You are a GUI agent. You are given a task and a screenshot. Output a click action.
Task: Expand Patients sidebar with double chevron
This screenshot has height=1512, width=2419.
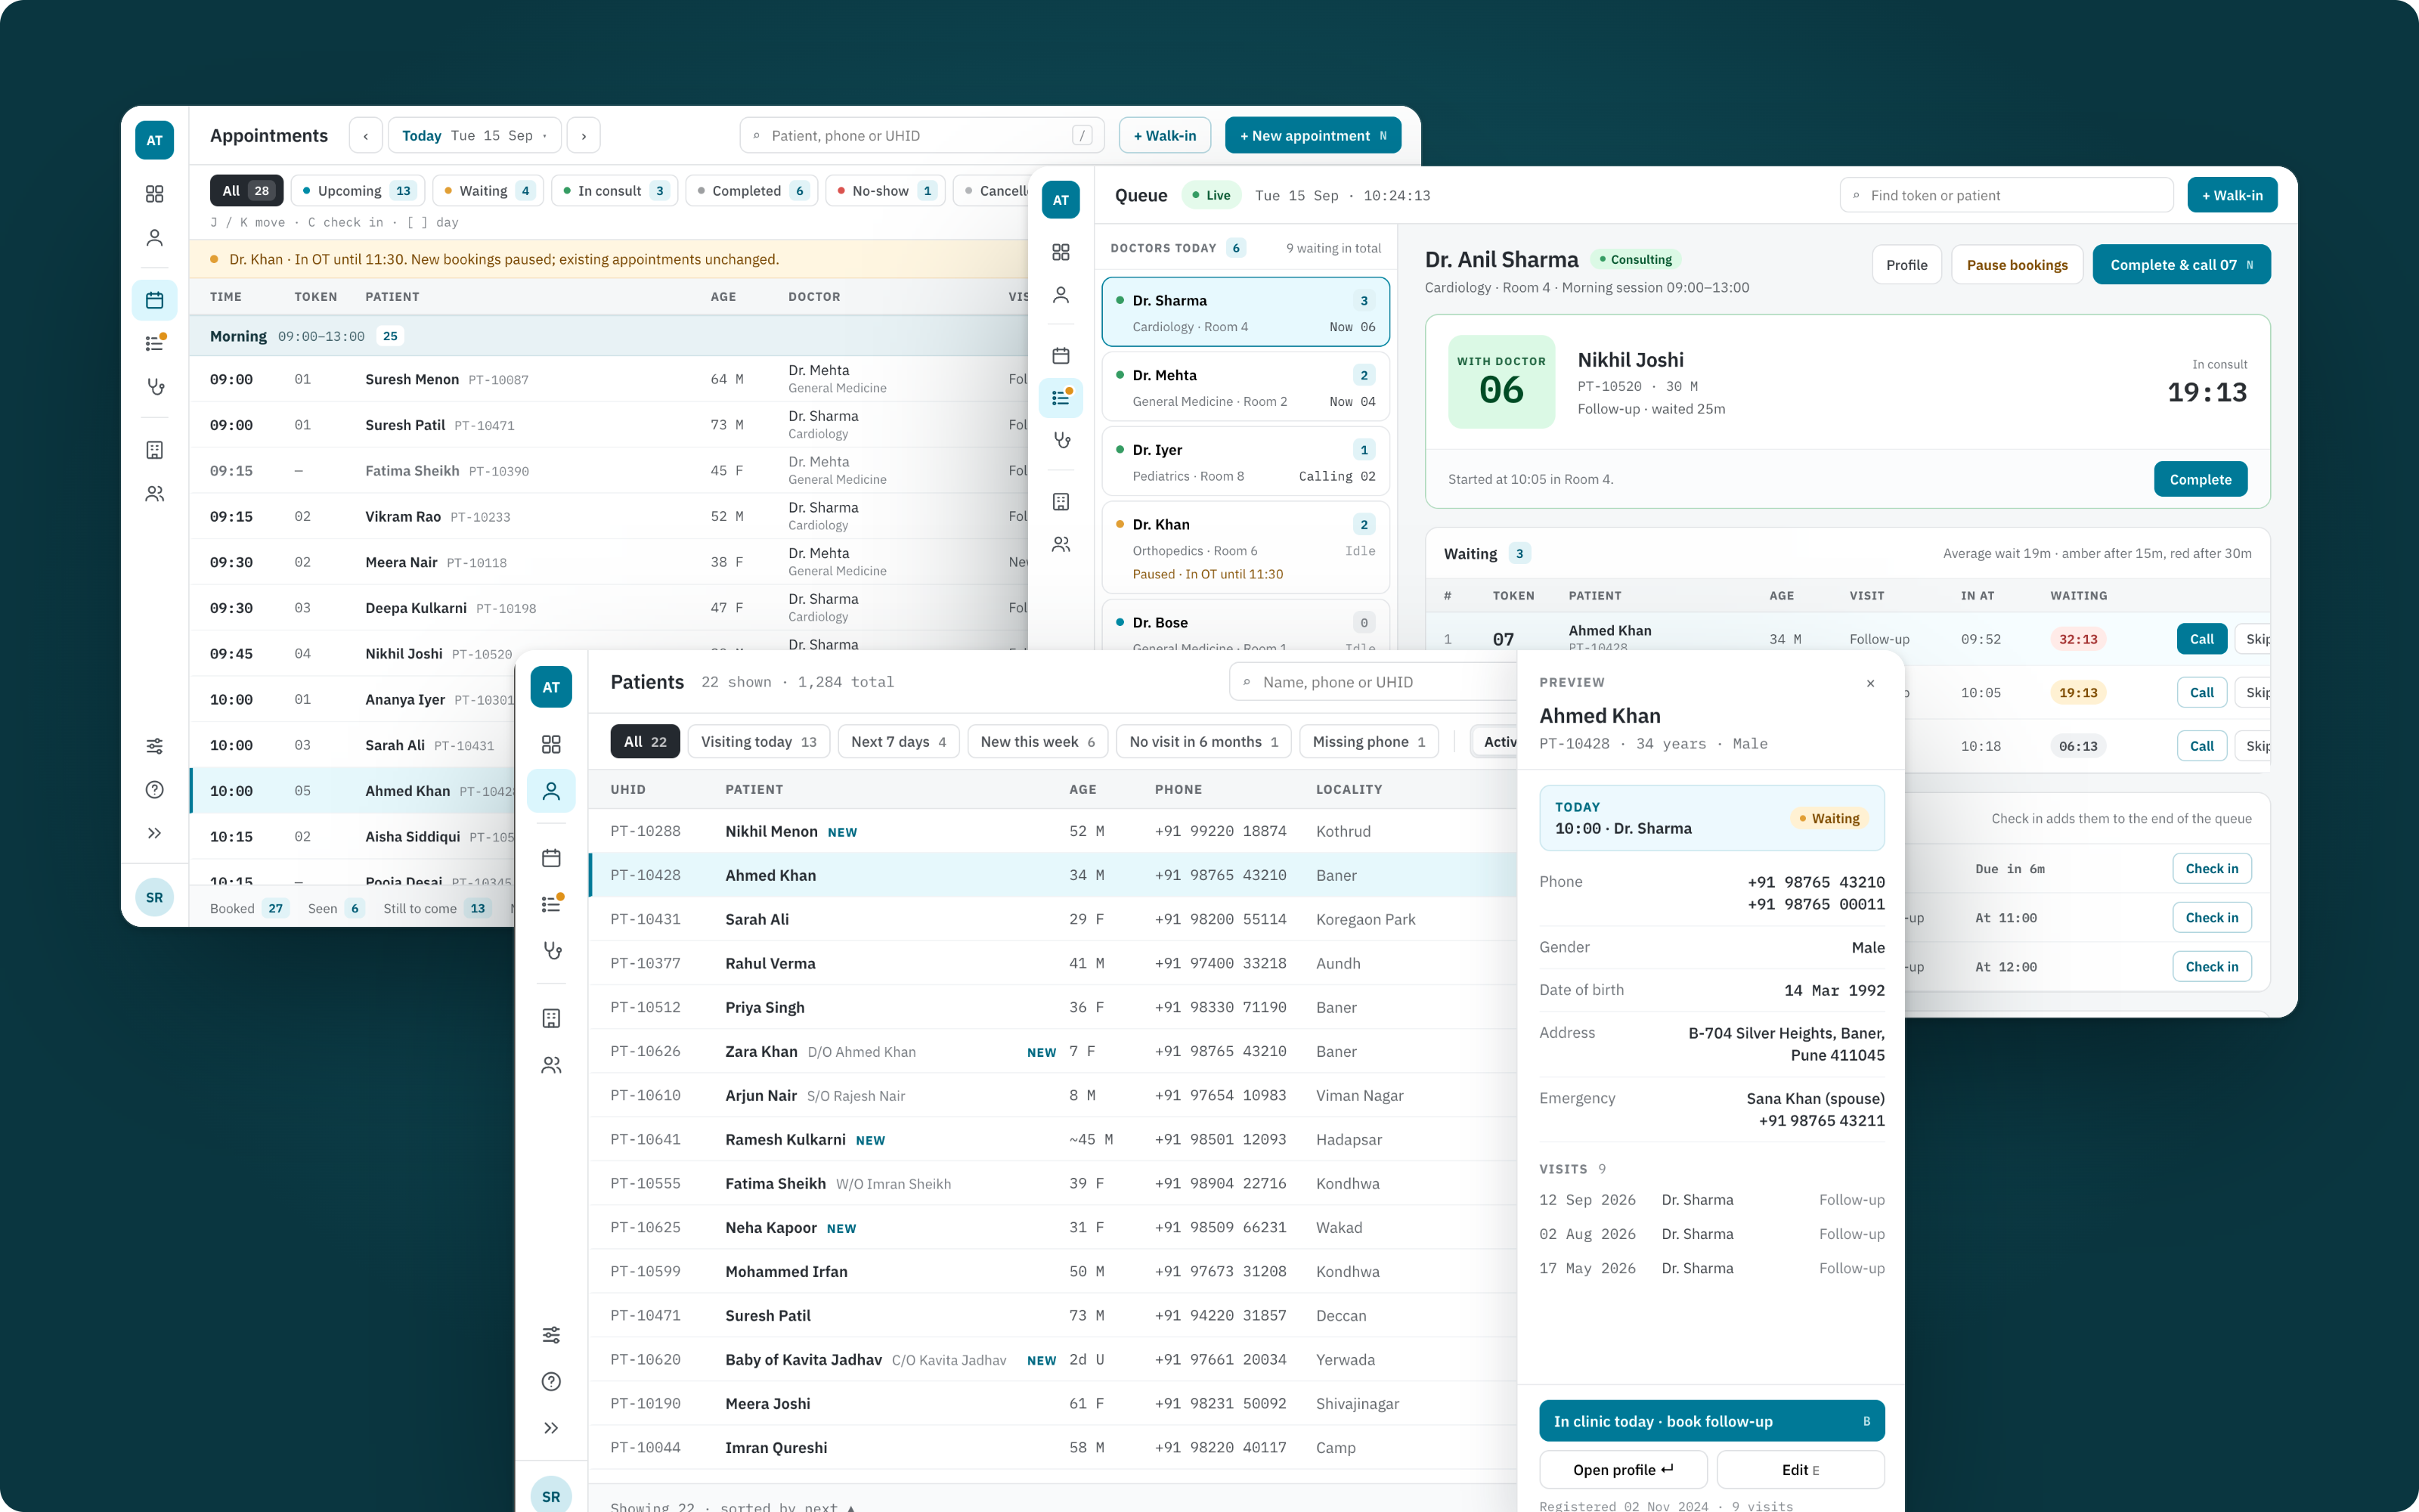click(x=551, y=1428)
